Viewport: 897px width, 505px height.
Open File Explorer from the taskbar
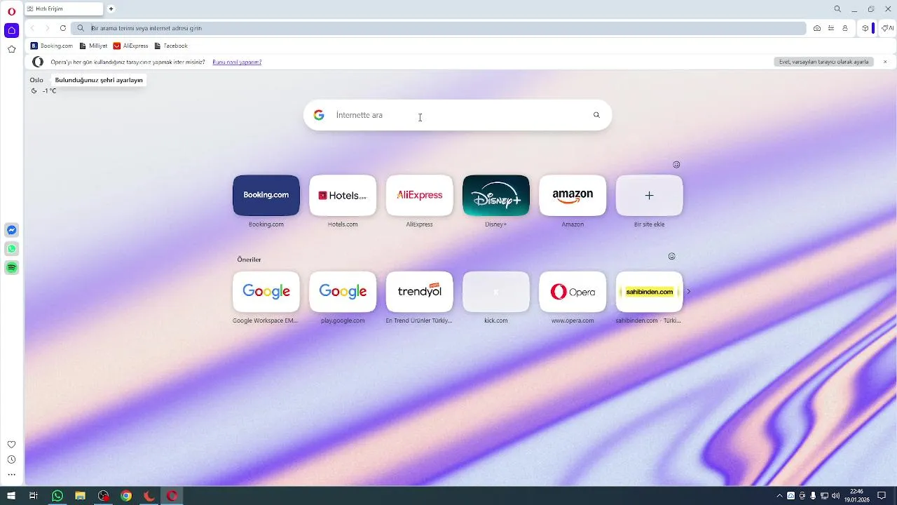(x=80, y=496)
